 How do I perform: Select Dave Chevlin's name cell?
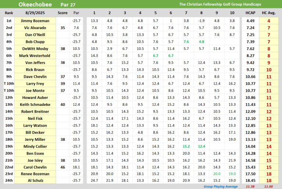(35, 76)
